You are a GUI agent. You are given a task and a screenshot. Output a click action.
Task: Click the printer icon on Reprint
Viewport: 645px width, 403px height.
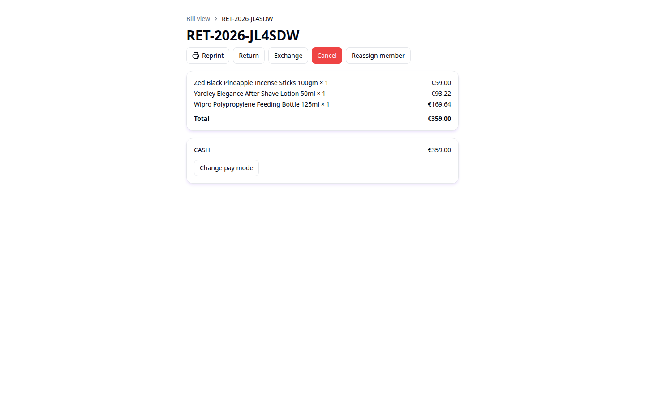[x=196, y=56]
